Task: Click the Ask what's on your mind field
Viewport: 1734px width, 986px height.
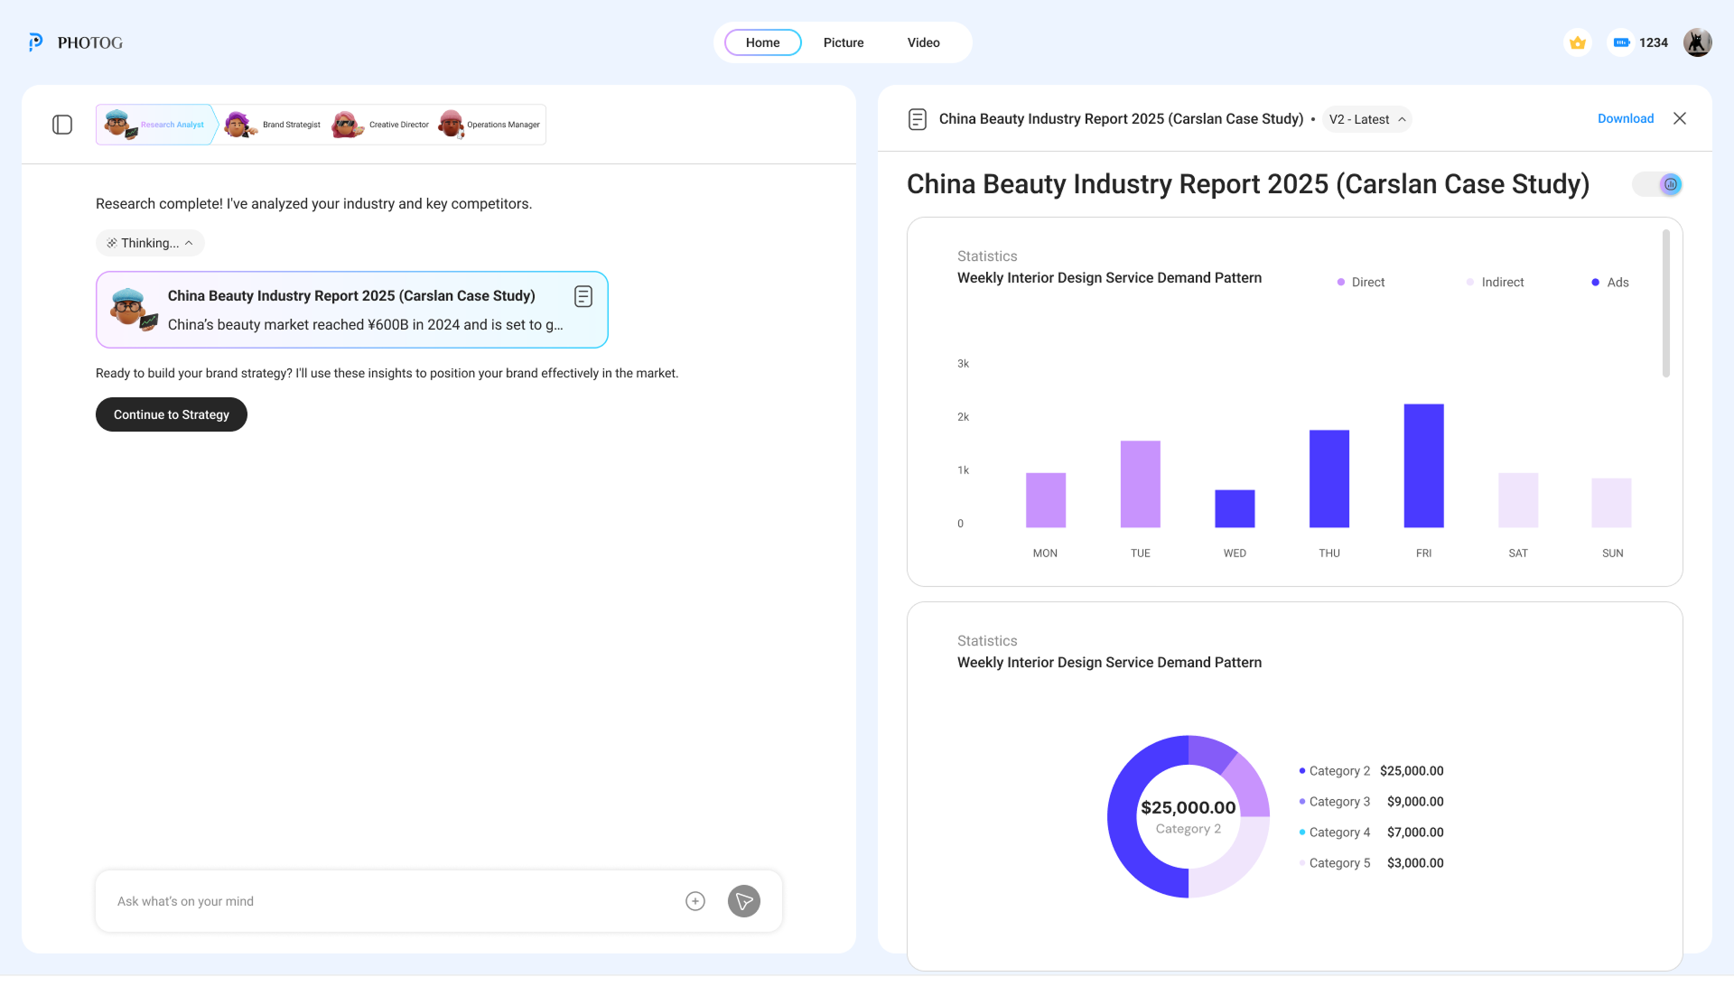Action: click(x=388, y=901)
